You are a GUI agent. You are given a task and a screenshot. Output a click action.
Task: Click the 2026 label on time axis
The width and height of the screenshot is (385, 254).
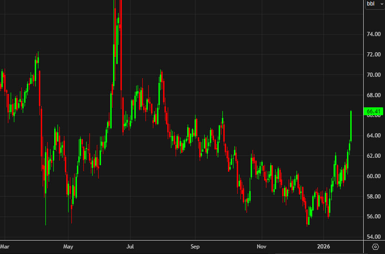[323, 247]
